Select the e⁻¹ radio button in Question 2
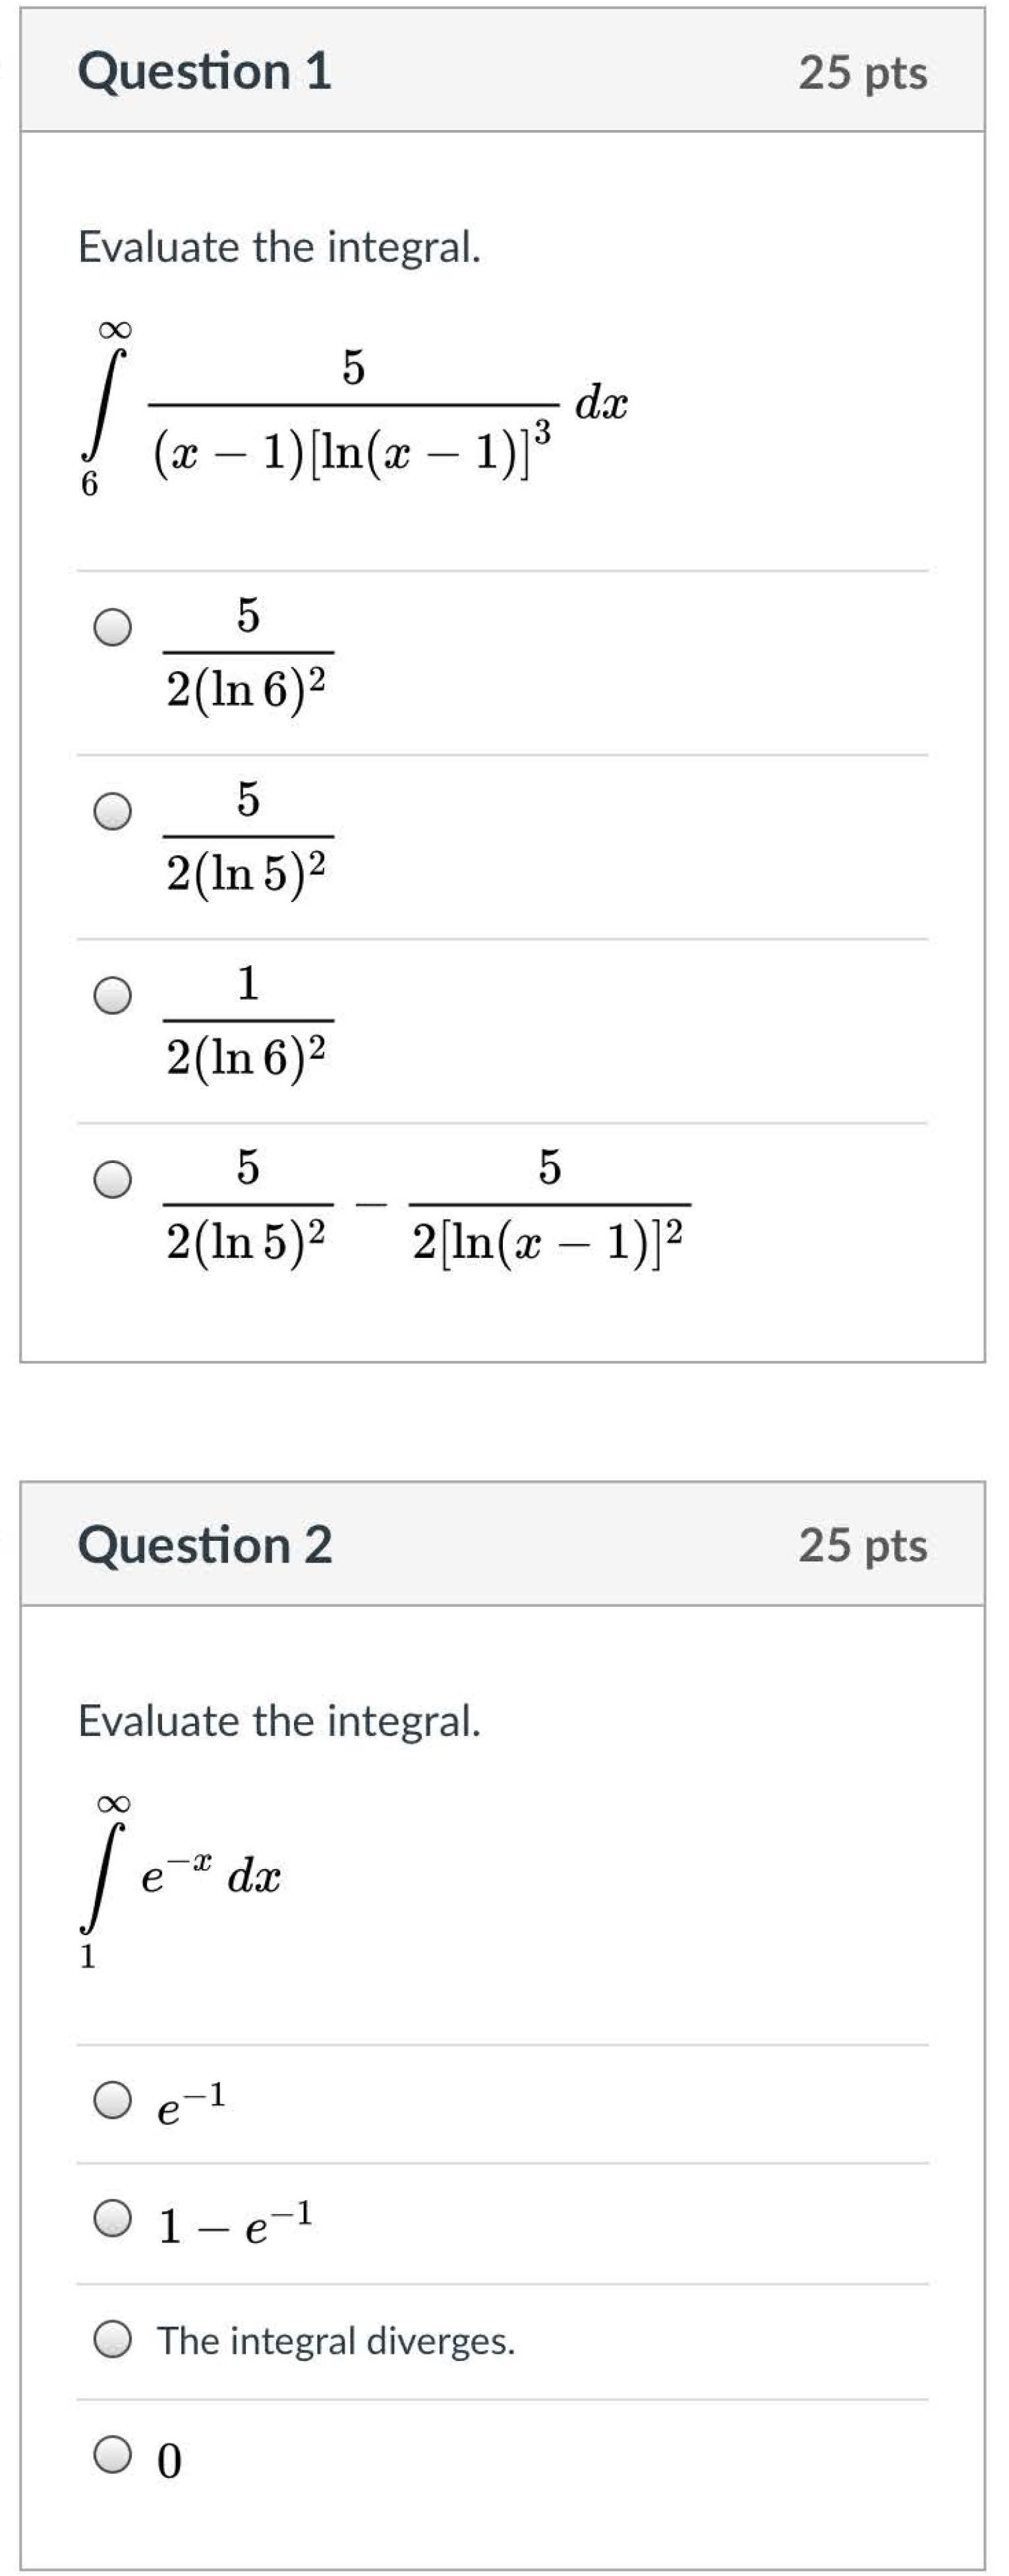1009x2576 pixels. click(x=113, y=2100)
